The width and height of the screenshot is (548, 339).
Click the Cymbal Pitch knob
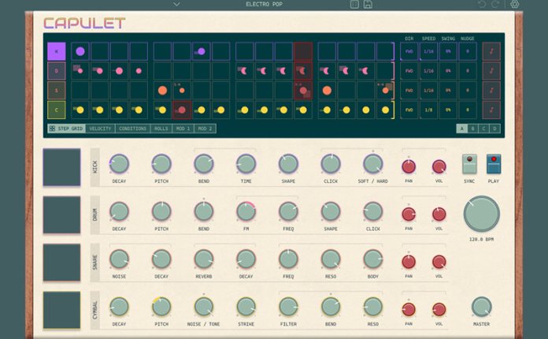[161, 307]
